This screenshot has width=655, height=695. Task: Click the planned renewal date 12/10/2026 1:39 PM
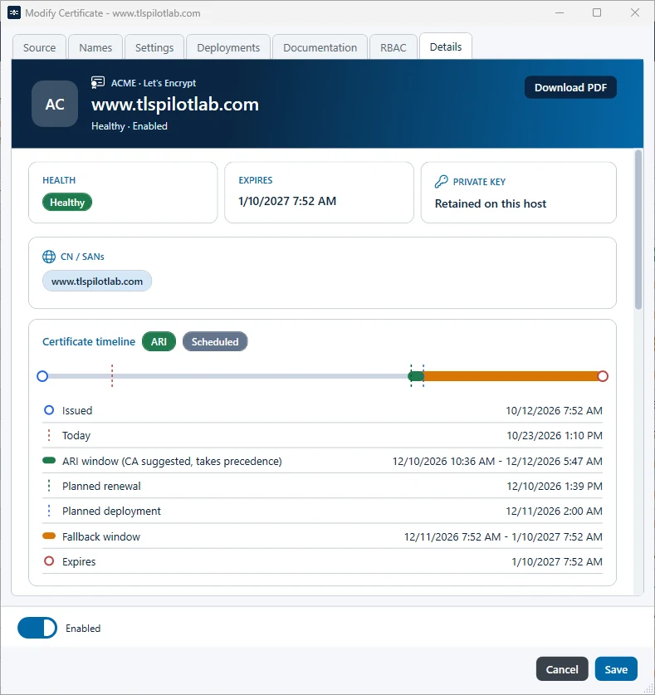tap(555, 486)
